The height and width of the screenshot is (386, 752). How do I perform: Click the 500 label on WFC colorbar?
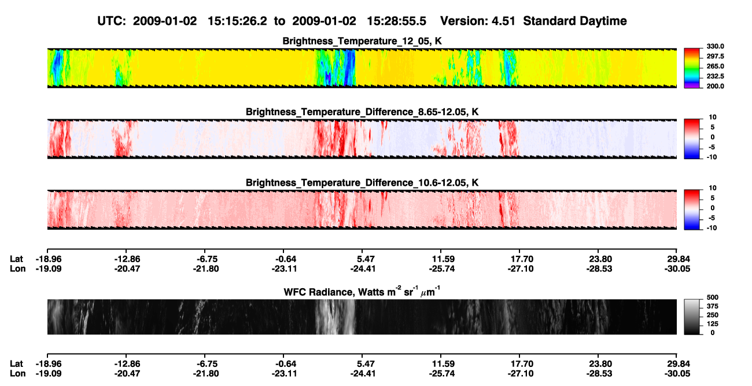coord(713,297)
